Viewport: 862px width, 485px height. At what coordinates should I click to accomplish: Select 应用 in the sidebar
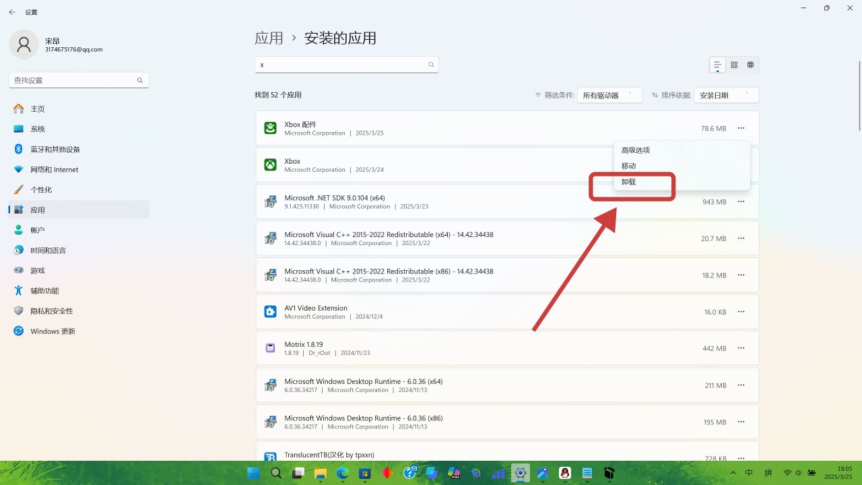coord(79,210)
